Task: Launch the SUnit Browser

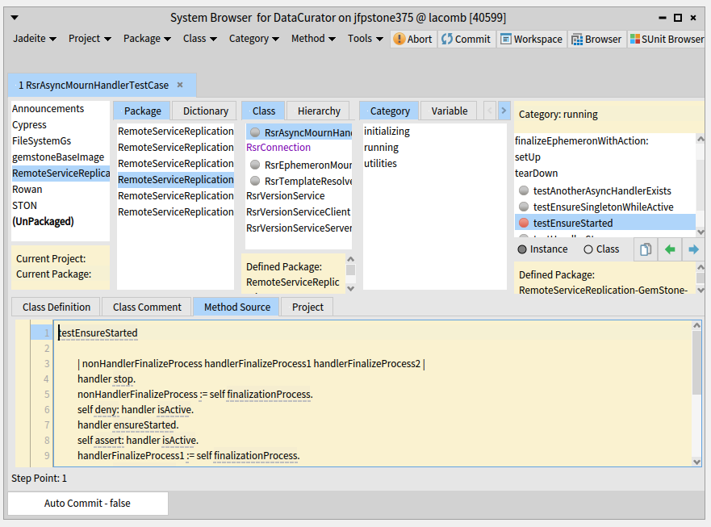Action: coord(667,39)
